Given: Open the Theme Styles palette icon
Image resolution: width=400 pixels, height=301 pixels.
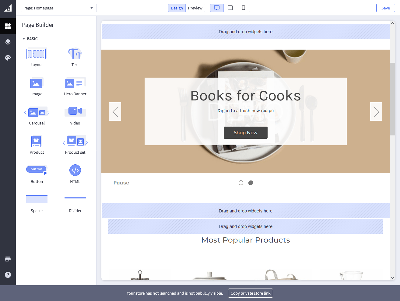Looking at the screenshot, I should 8,58.
